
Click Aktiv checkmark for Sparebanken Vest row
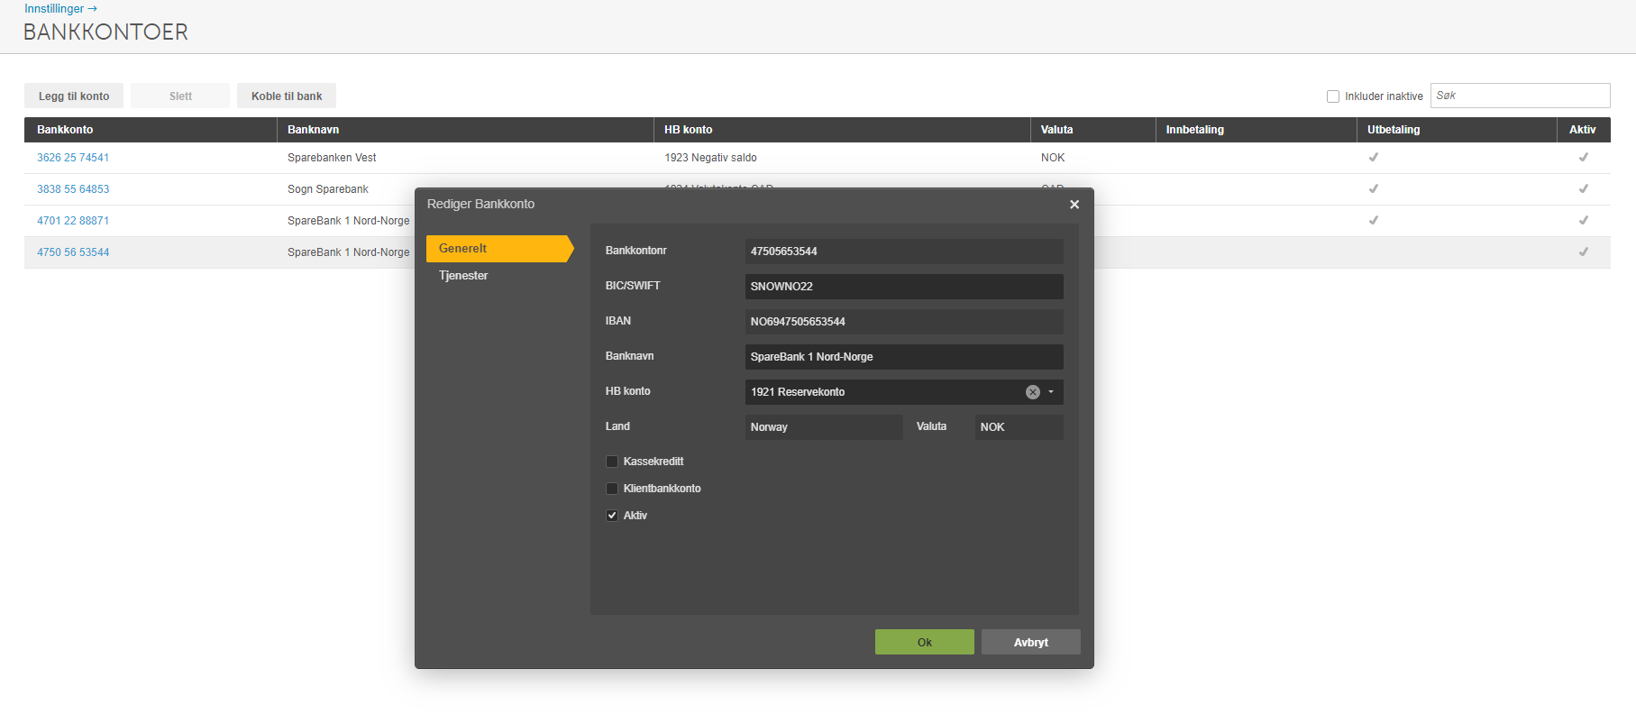click(x=1584, y=157)
